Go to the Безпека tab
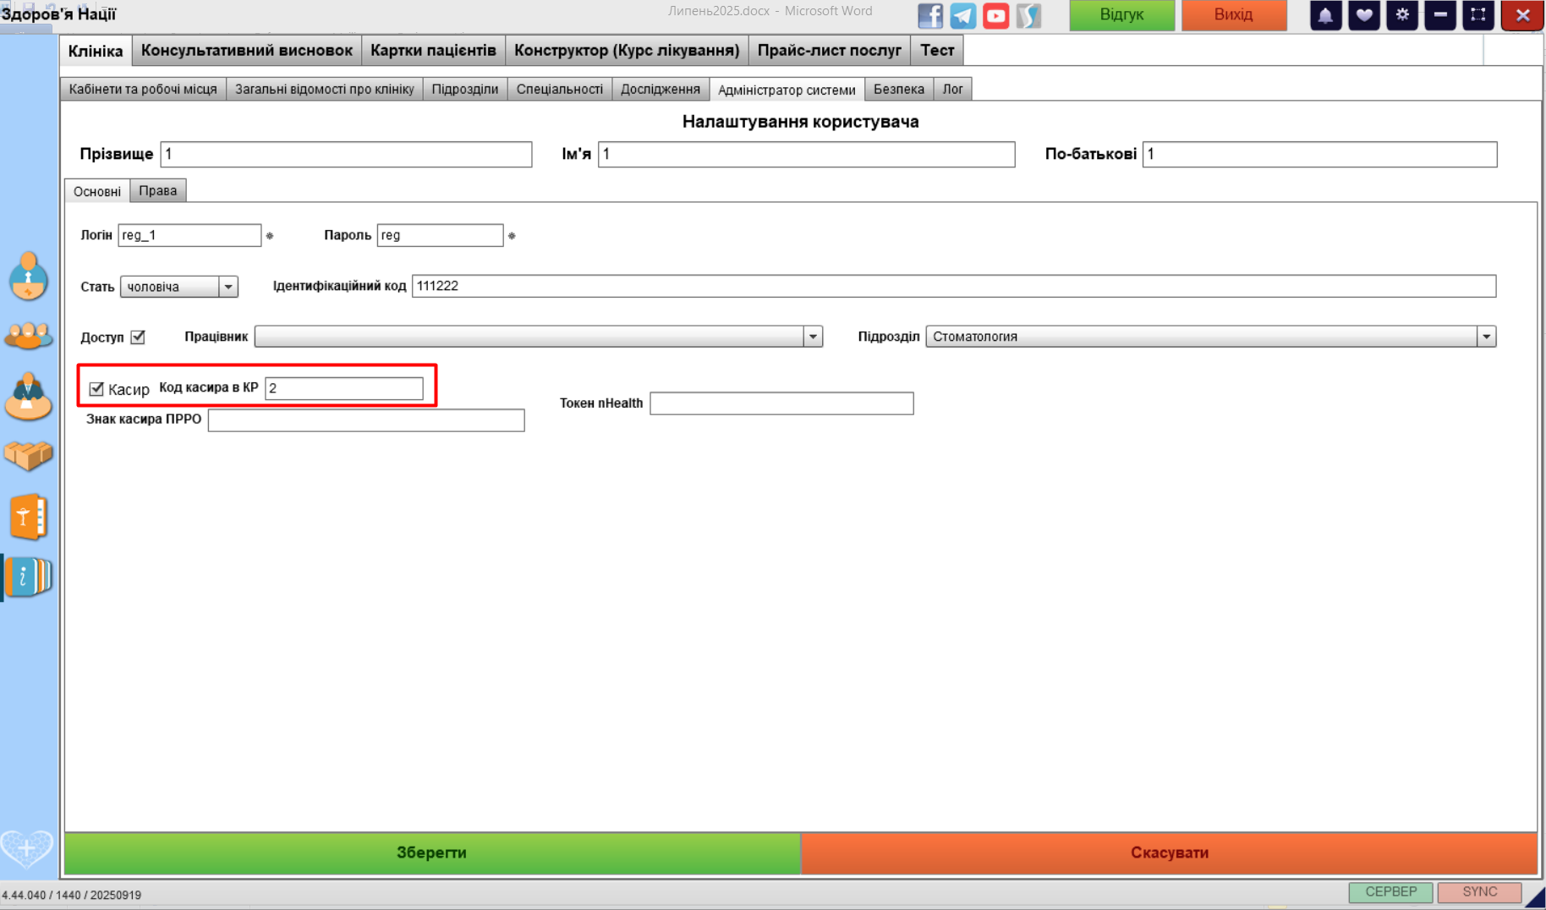The image size is (1546, 910). click(x=898, y=90)
